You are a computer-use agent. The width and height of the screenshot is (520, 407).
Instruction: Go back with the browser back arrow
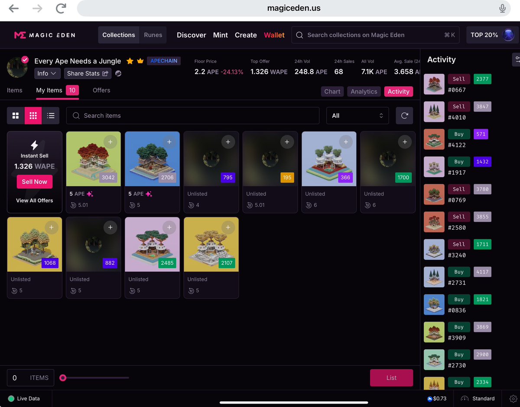14,8
